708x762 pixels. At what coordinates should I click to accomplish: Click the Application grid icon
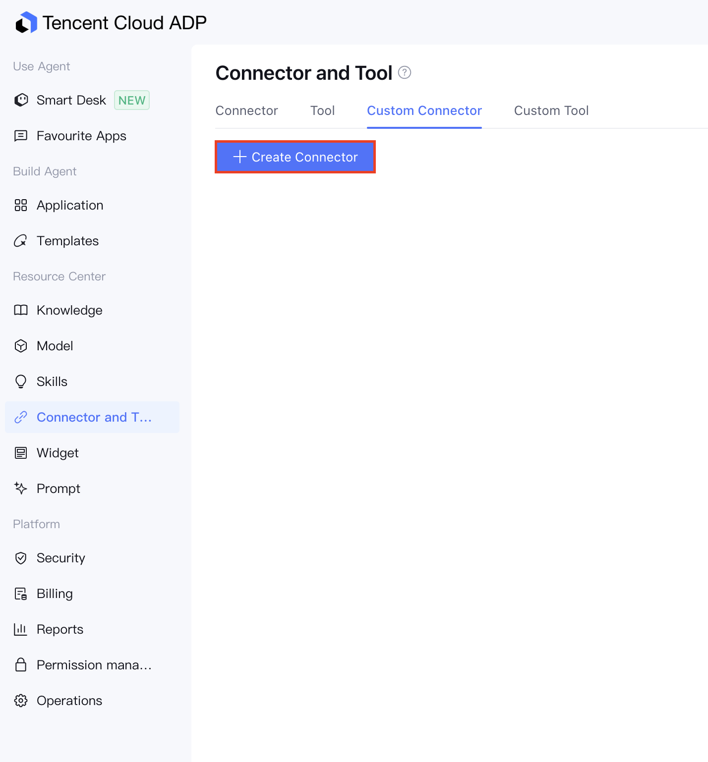tap(21, 205)
